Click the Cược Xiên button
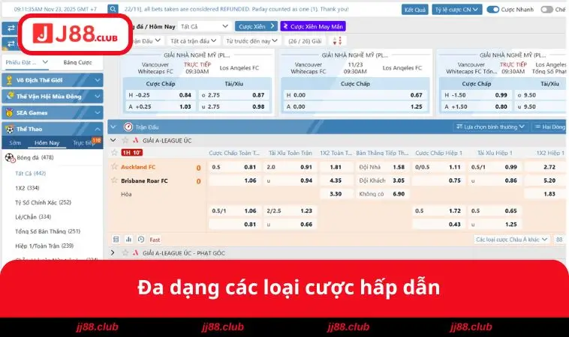The image size is (569, 337). pyautogui.click(x=256, y=26)
